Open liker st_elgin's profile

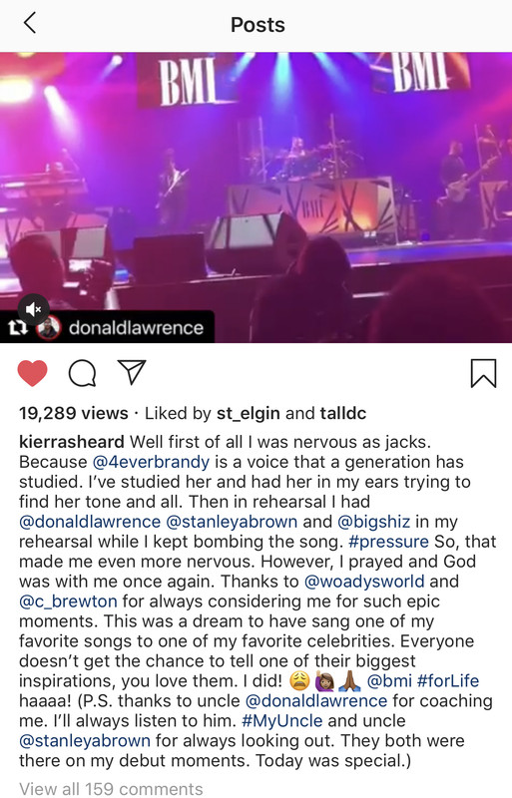[249, 413]
